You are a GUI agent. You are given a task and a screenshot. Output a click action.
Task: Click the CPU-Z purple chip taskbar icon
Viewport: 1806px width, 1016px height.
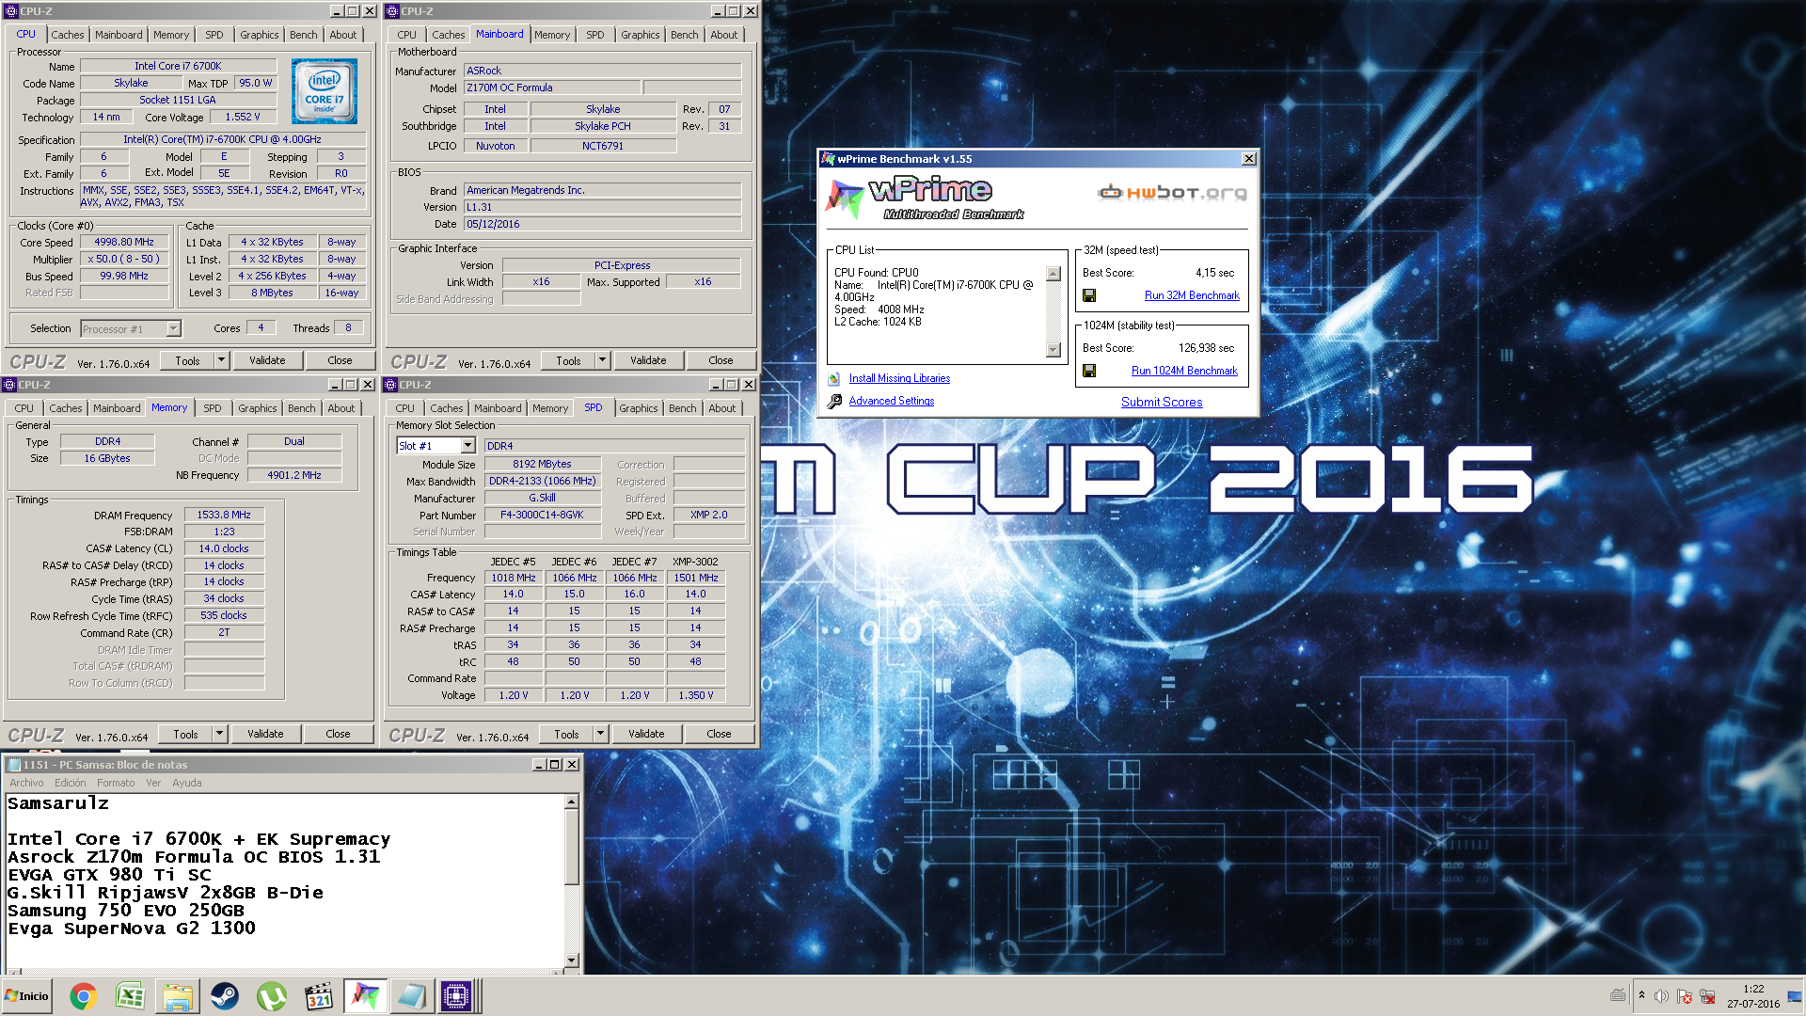456,996
